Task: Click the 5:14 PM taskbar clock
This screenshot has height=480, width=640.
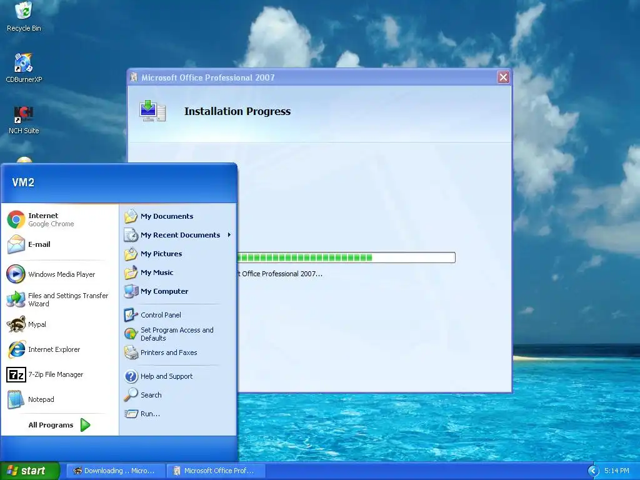Action: 617,471
